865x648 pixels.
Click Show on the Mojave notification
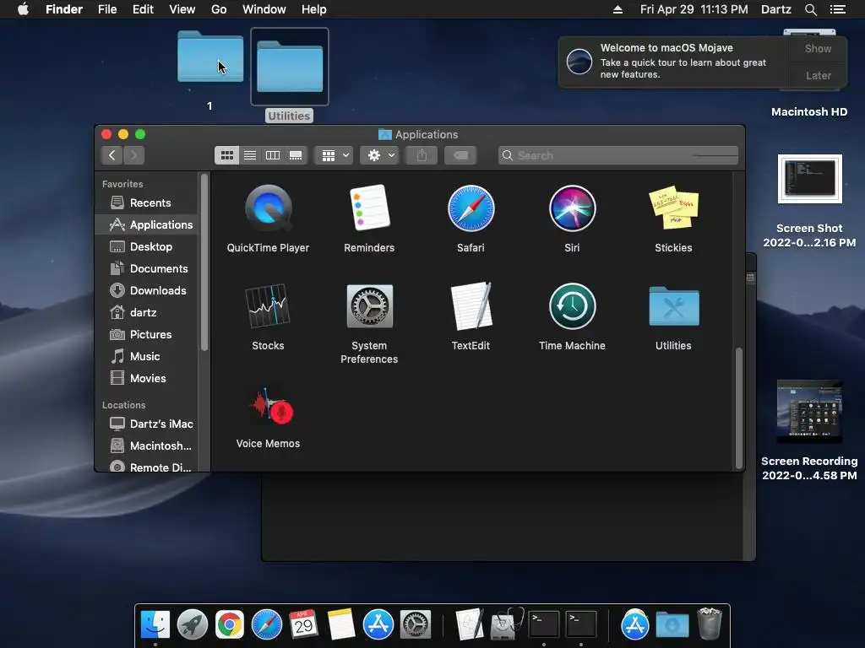[x=818, y=48]
